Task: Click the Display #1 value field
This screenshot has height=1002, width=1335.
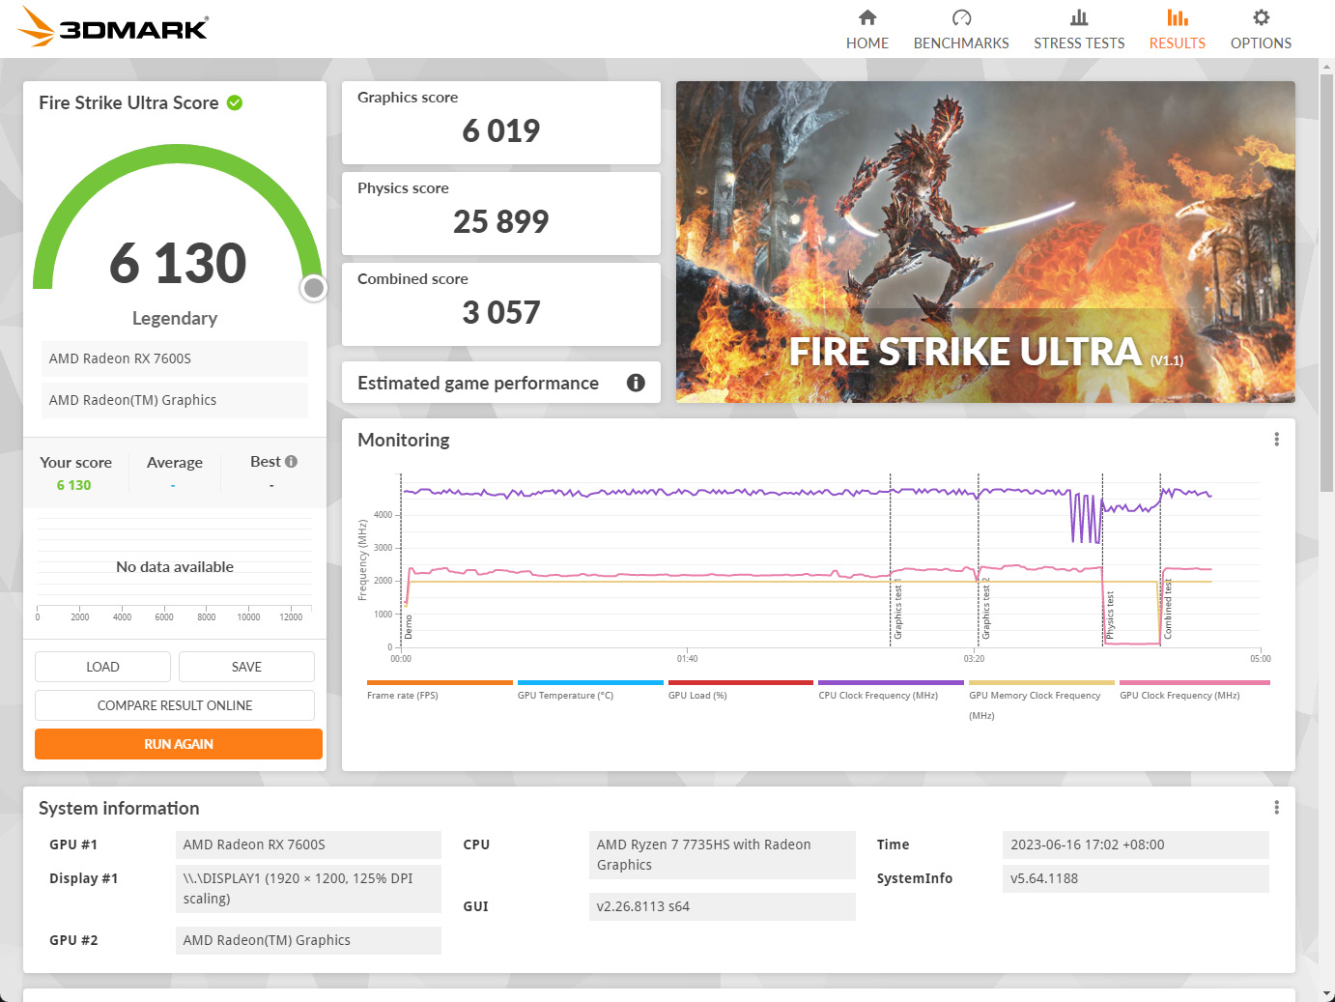Action: [308, 889]
